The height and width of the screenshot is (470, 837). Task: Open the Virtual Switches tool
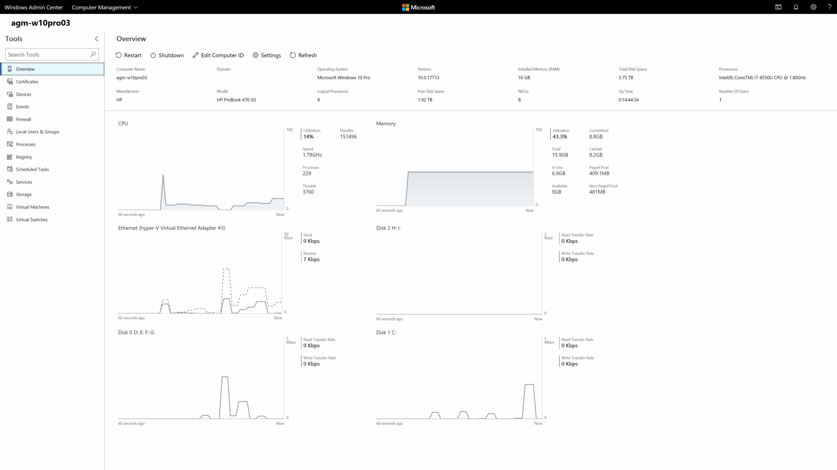(x=32, y=219)
